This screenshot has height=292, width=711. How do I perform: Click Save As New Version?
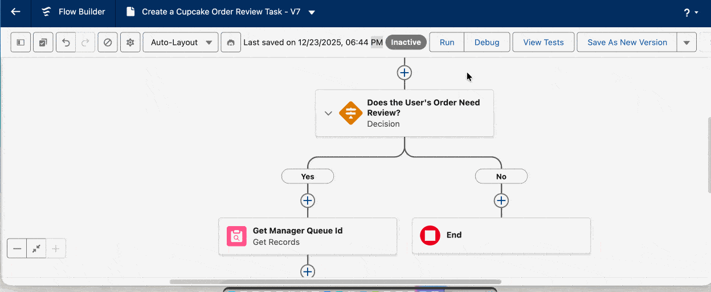(x=627, y=43)
